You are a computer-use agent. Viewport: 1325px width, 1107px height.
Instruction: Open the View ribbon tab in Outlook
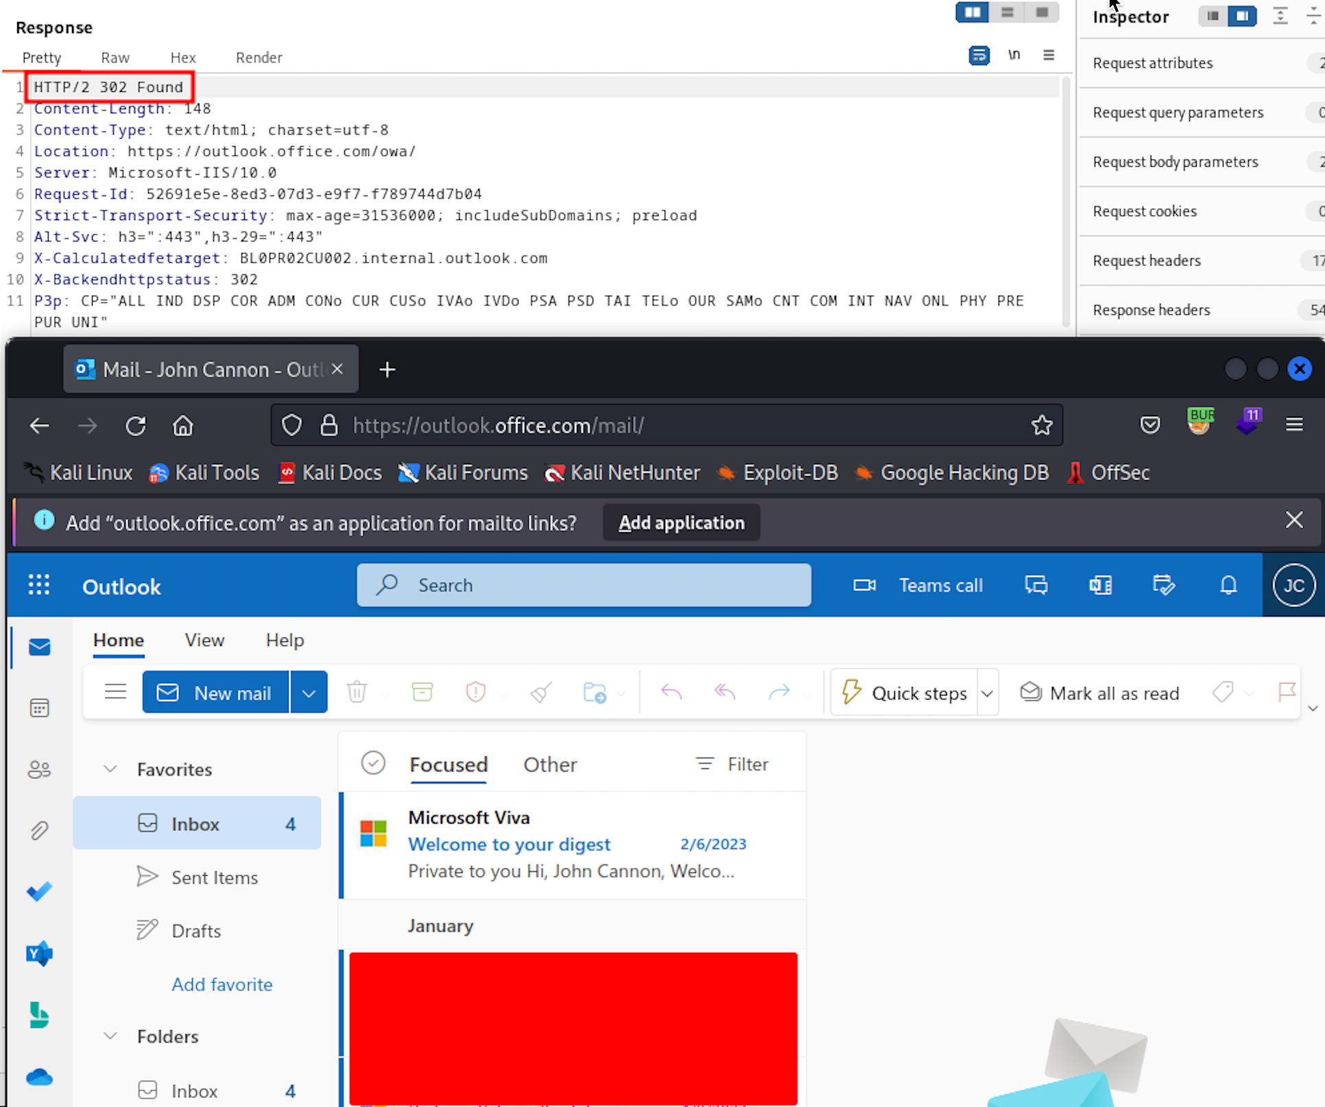204,640
